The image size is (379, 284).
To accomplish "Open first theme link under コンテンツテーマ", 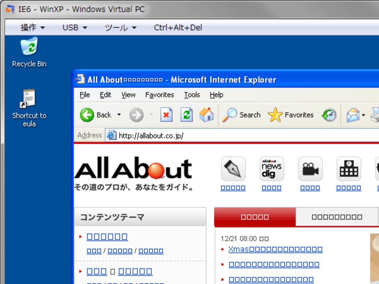I will (107, 237).
